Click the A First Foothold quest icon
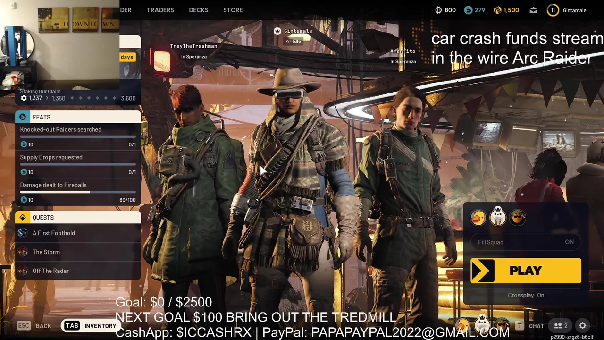 click(x=23, y=233)
